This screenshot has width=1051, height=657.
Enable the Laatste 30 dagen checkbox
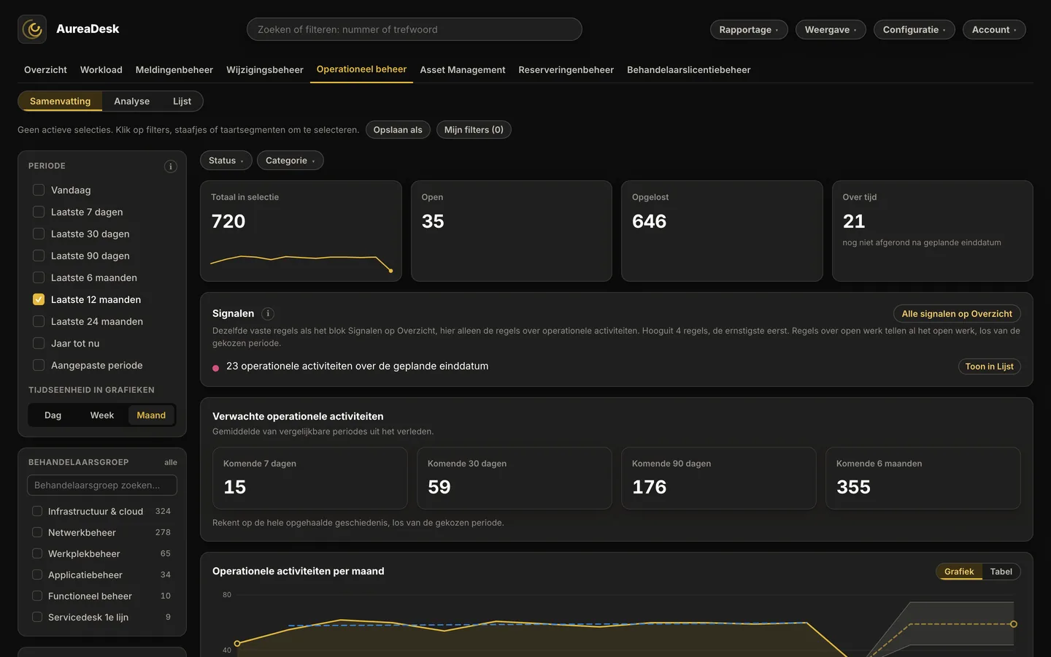pos(39,234)
